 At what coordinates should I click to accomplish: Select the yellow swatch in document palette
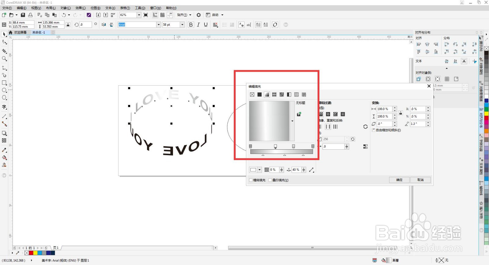(35, 253)
